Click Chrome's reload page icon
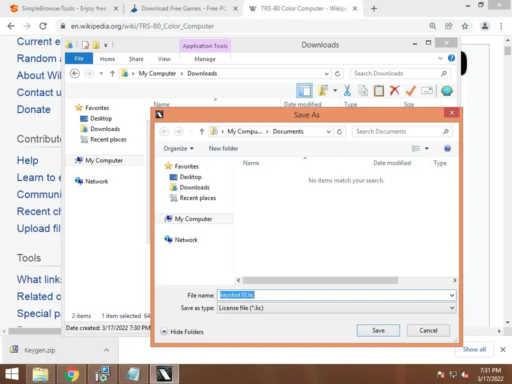The width and height of the screenshot is (512, 384). point(43,26)
